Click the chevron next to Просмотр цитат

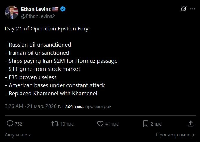(194, 135)
